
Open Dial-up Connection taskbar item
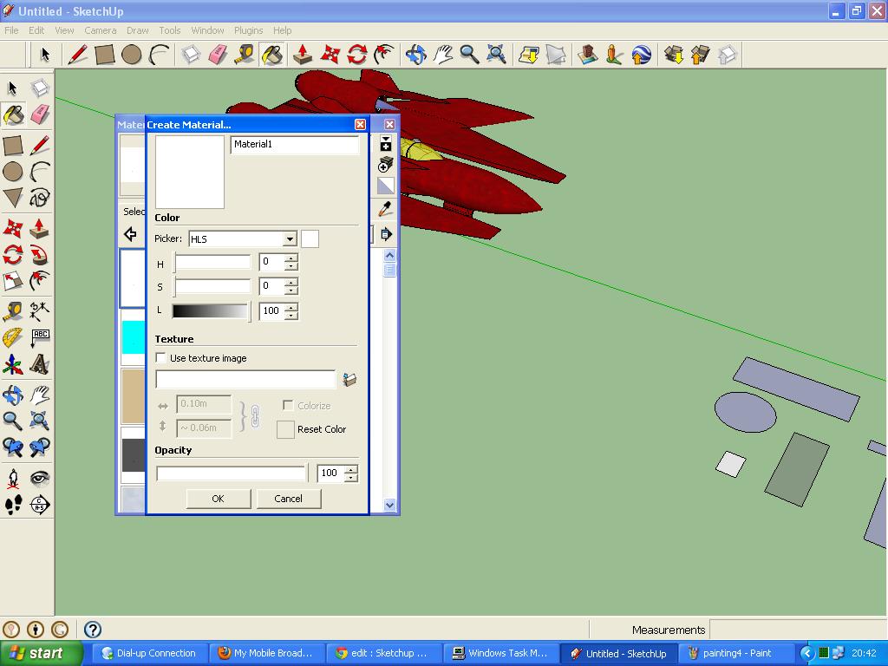point(149,654)
